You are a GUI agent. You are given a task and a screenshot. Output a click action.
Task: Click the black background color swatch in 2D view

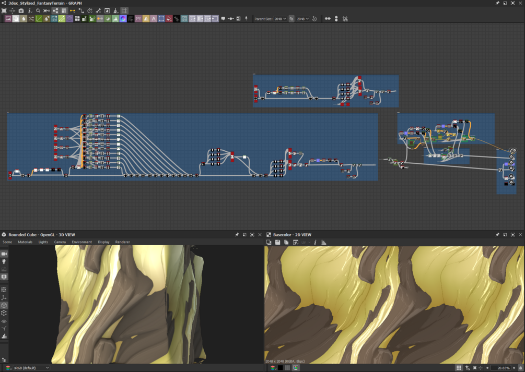coord(280,368)
